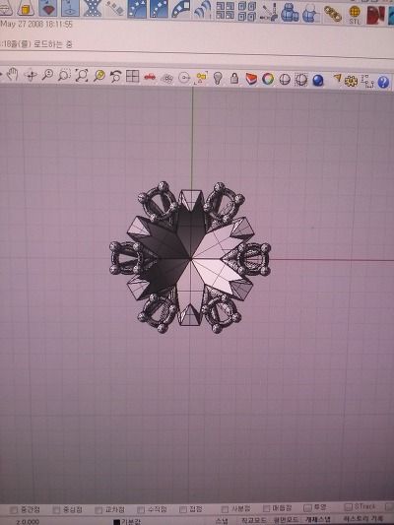Open object properties color wheel
Screen dimensions: 394x525
click(x=268, y=79)
